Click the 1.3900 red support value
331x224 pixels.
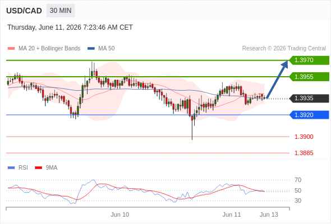pyautogui.click(x=304, y=137)
